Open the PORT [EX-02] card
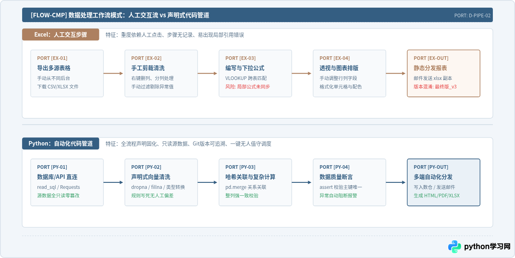Screen dimensions: 515x258 161,74
